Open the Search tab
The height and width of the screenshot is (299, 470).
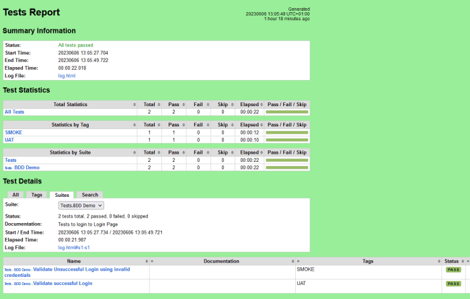90,195
